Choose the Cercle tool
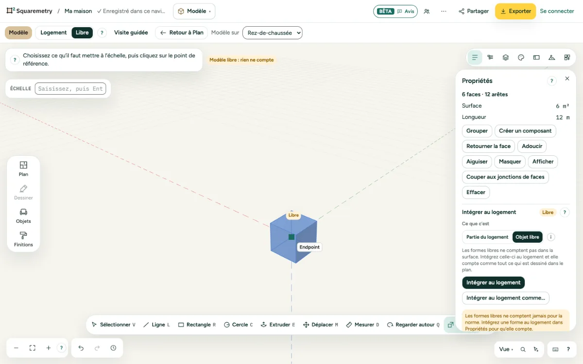 click(238, 325)
